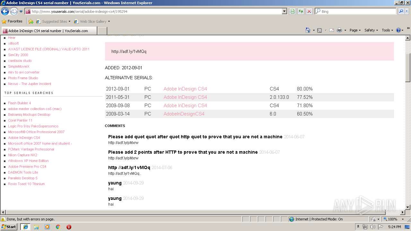This screenshot has height=231, width=411.
Task: Click the Internet Protected Mode status
Action: [x=316, y=219]
